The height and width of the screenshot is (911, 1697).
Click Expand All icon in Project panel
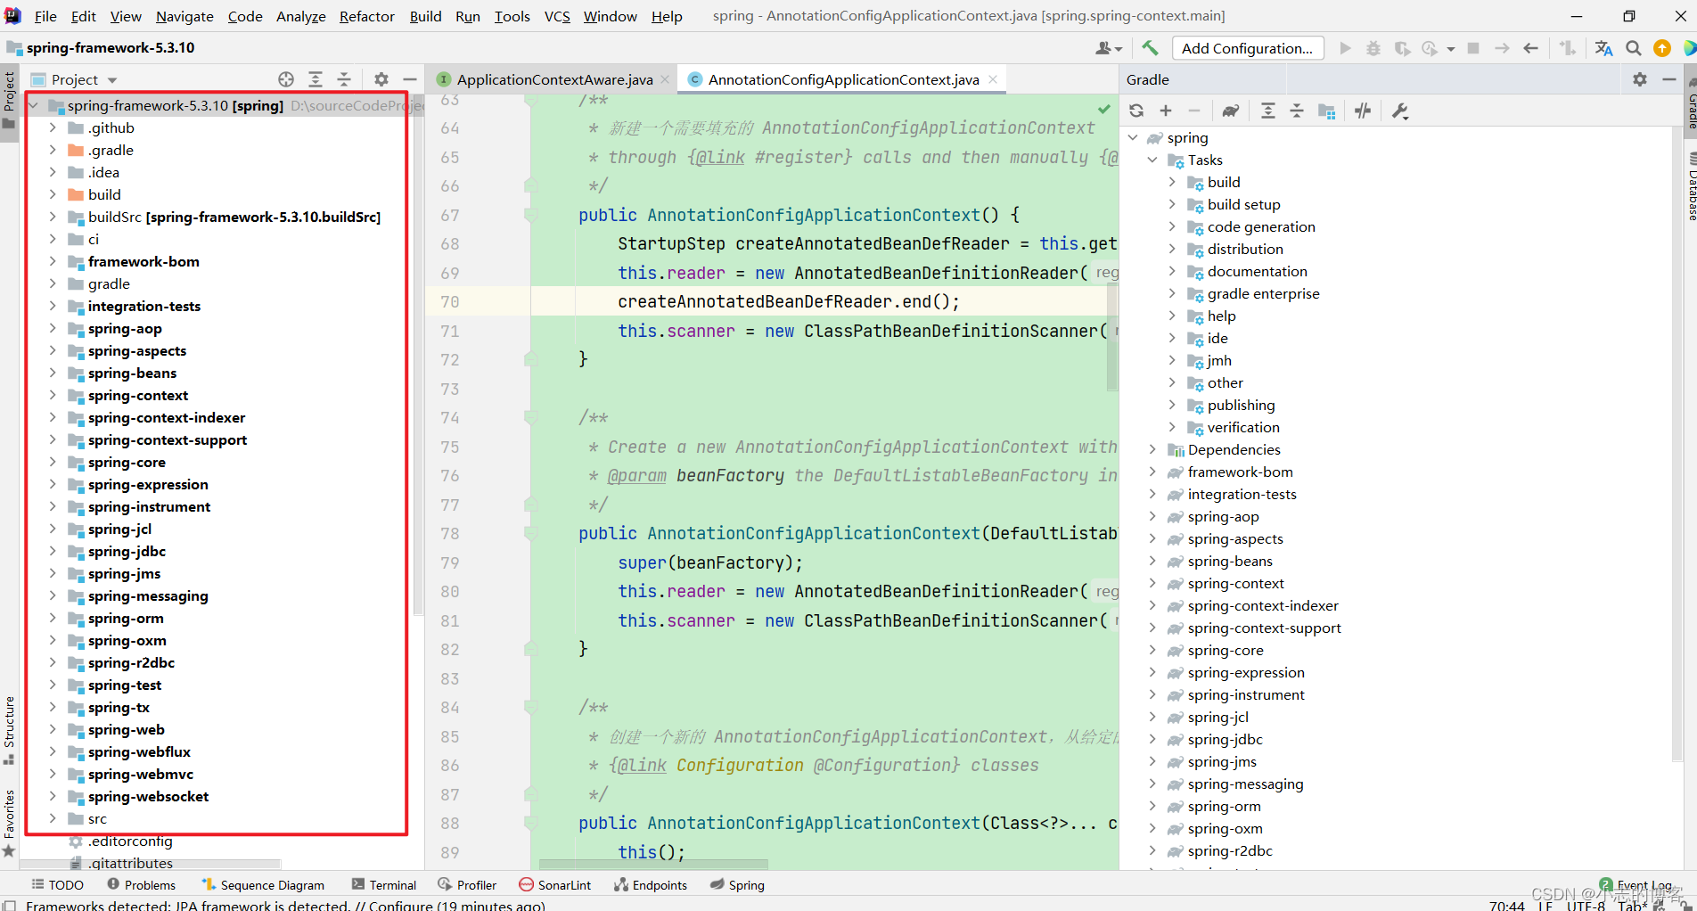click(316, 79)
